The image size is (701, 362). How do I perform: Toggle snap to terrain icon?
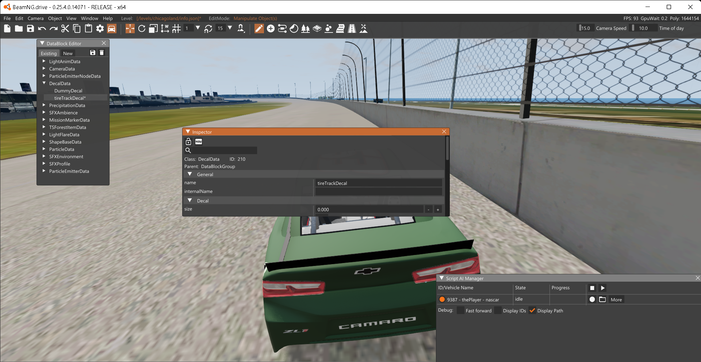tap(241, 28)
